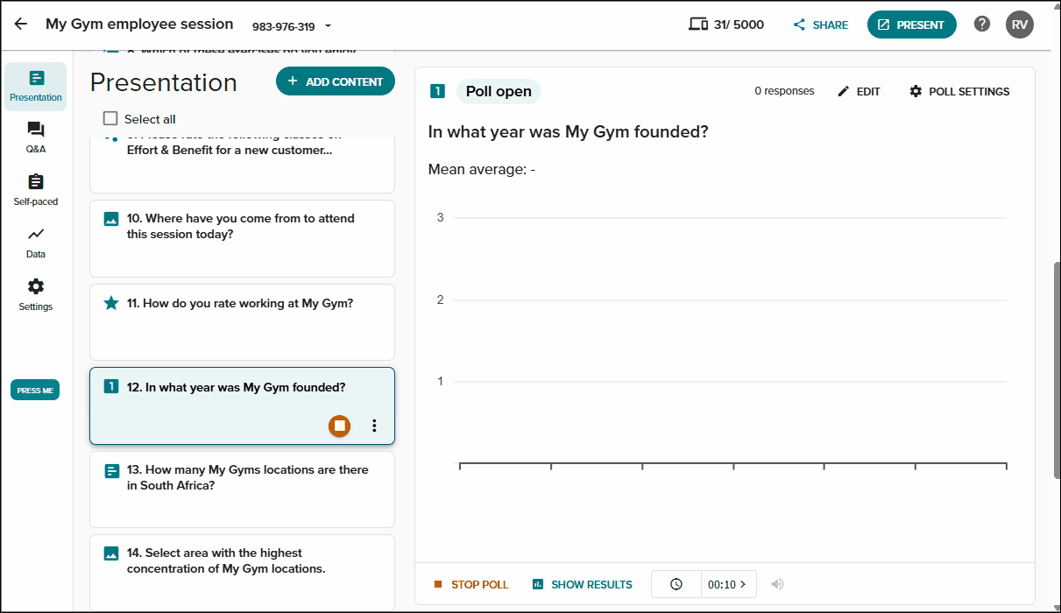Click the devices icon next to 31/5000
Image resolution: width=1061 pixels, height=613 pixels.
tap(698, 25)
